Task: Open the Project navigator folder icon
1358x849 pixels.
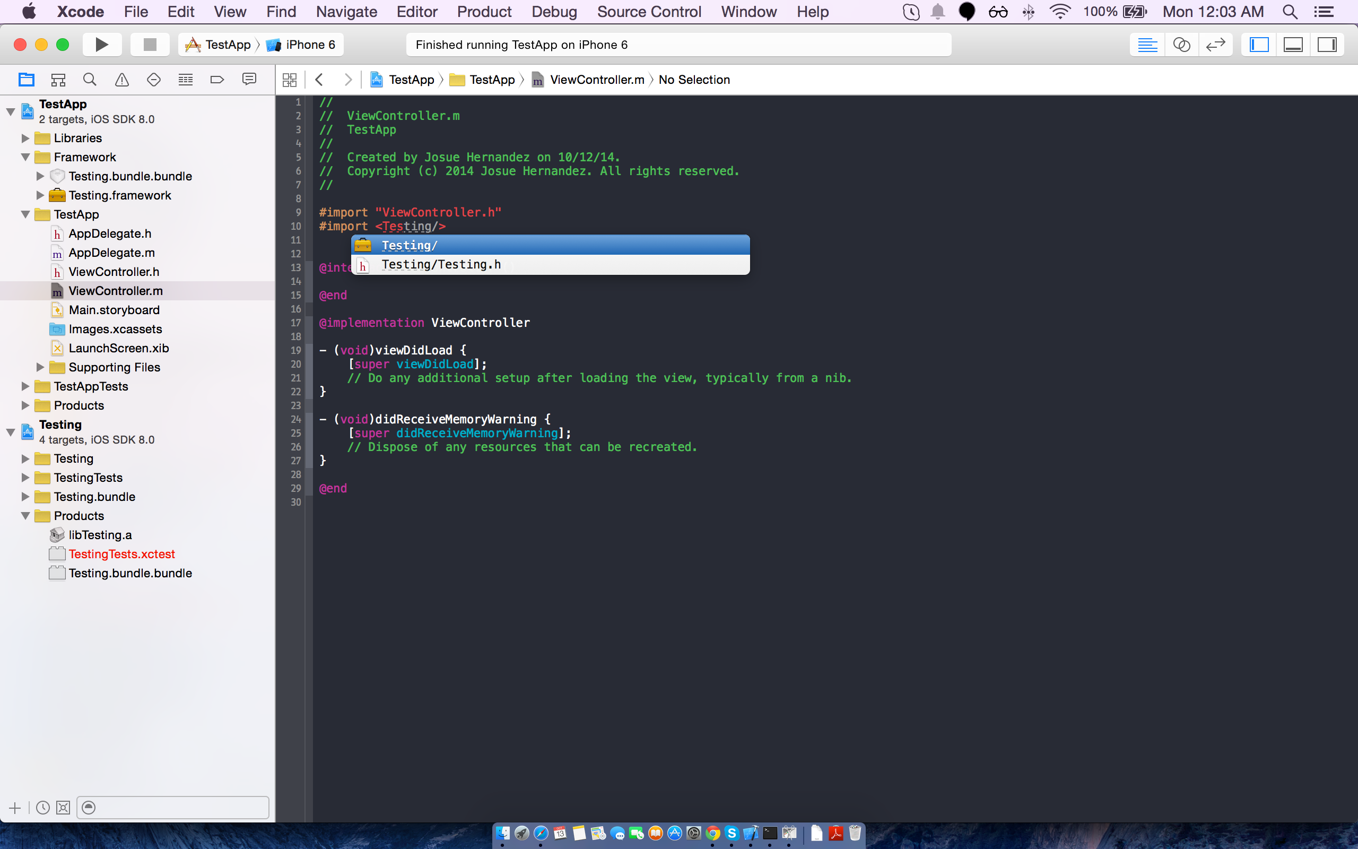Action: pos(27,80)
